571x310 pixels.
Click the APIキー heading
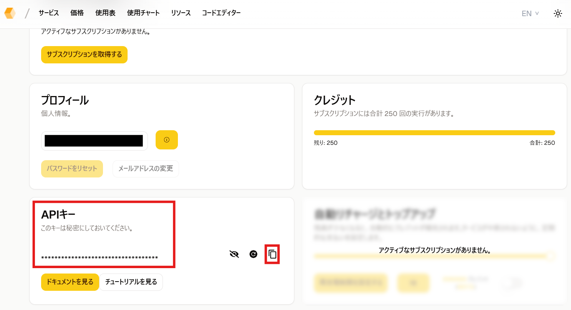58,214
